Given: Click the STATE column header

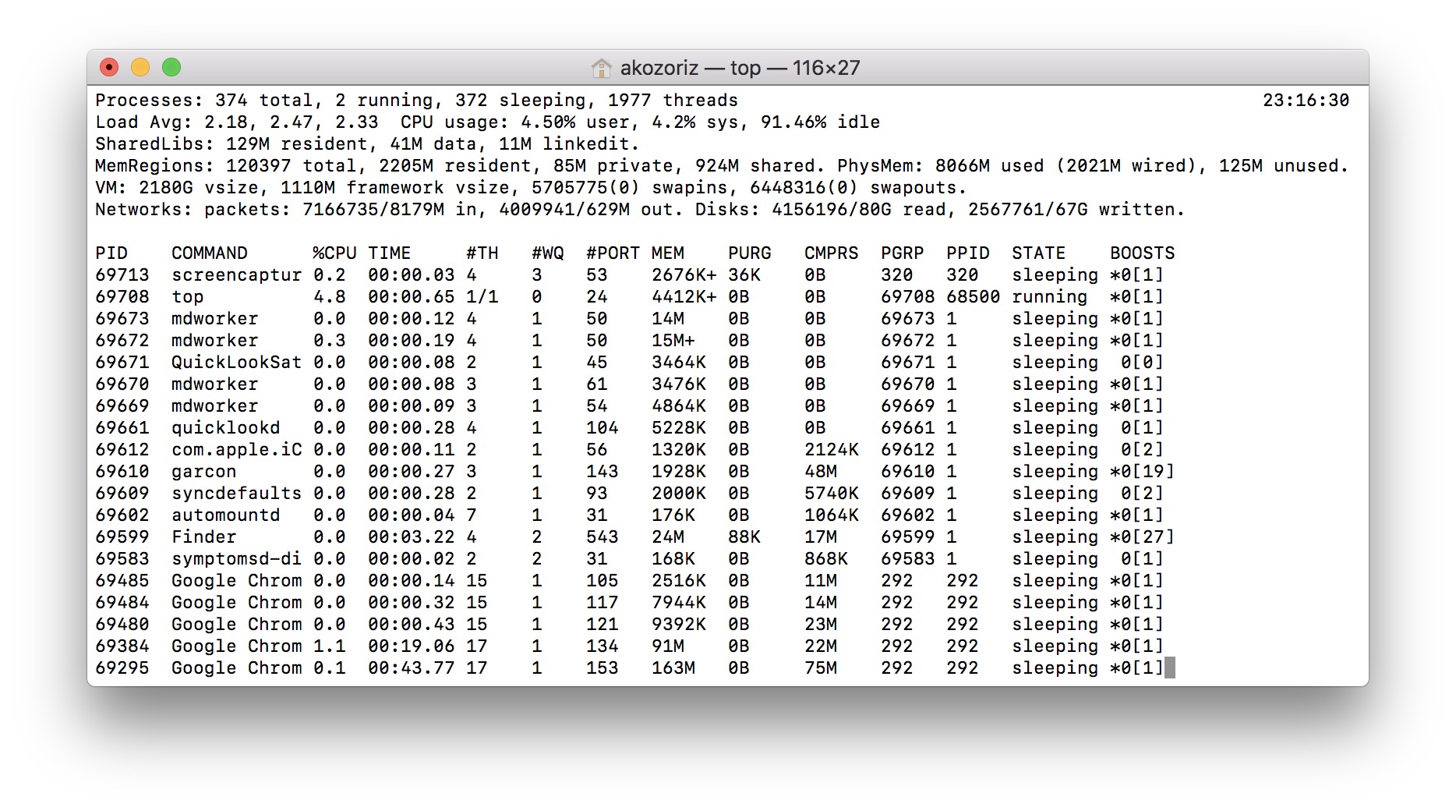Looking at the screenshot, I should coord(1038,253).
